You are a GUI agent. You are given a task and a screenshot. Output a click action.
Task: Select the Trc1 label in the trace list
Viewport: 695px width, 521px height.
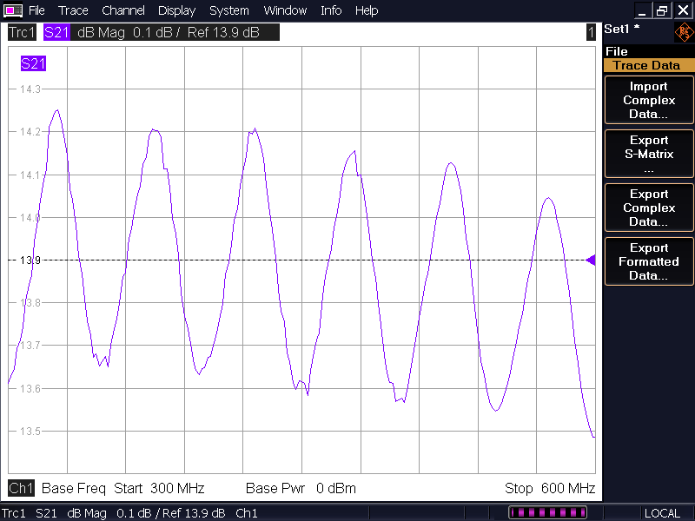(x=21, y=32)
